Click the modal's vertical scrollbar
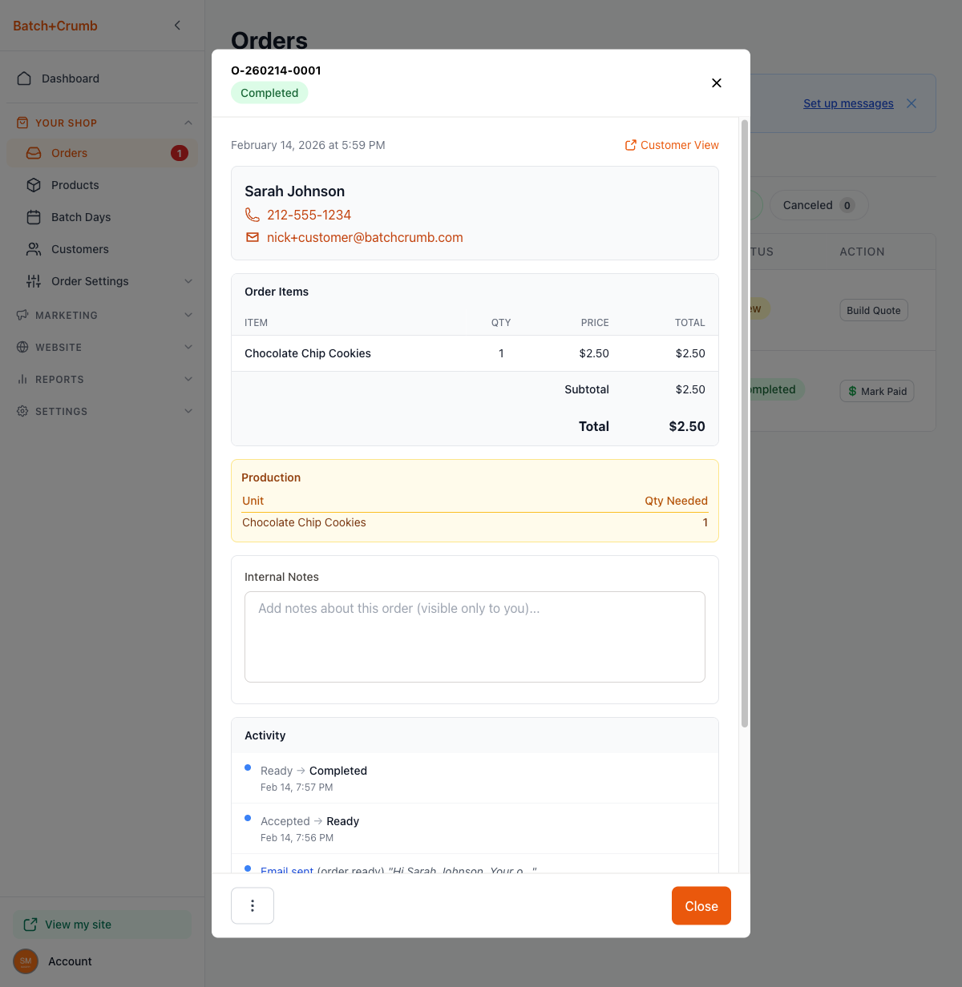The height and width of the screenshot is (987, 962). [744, 423]
